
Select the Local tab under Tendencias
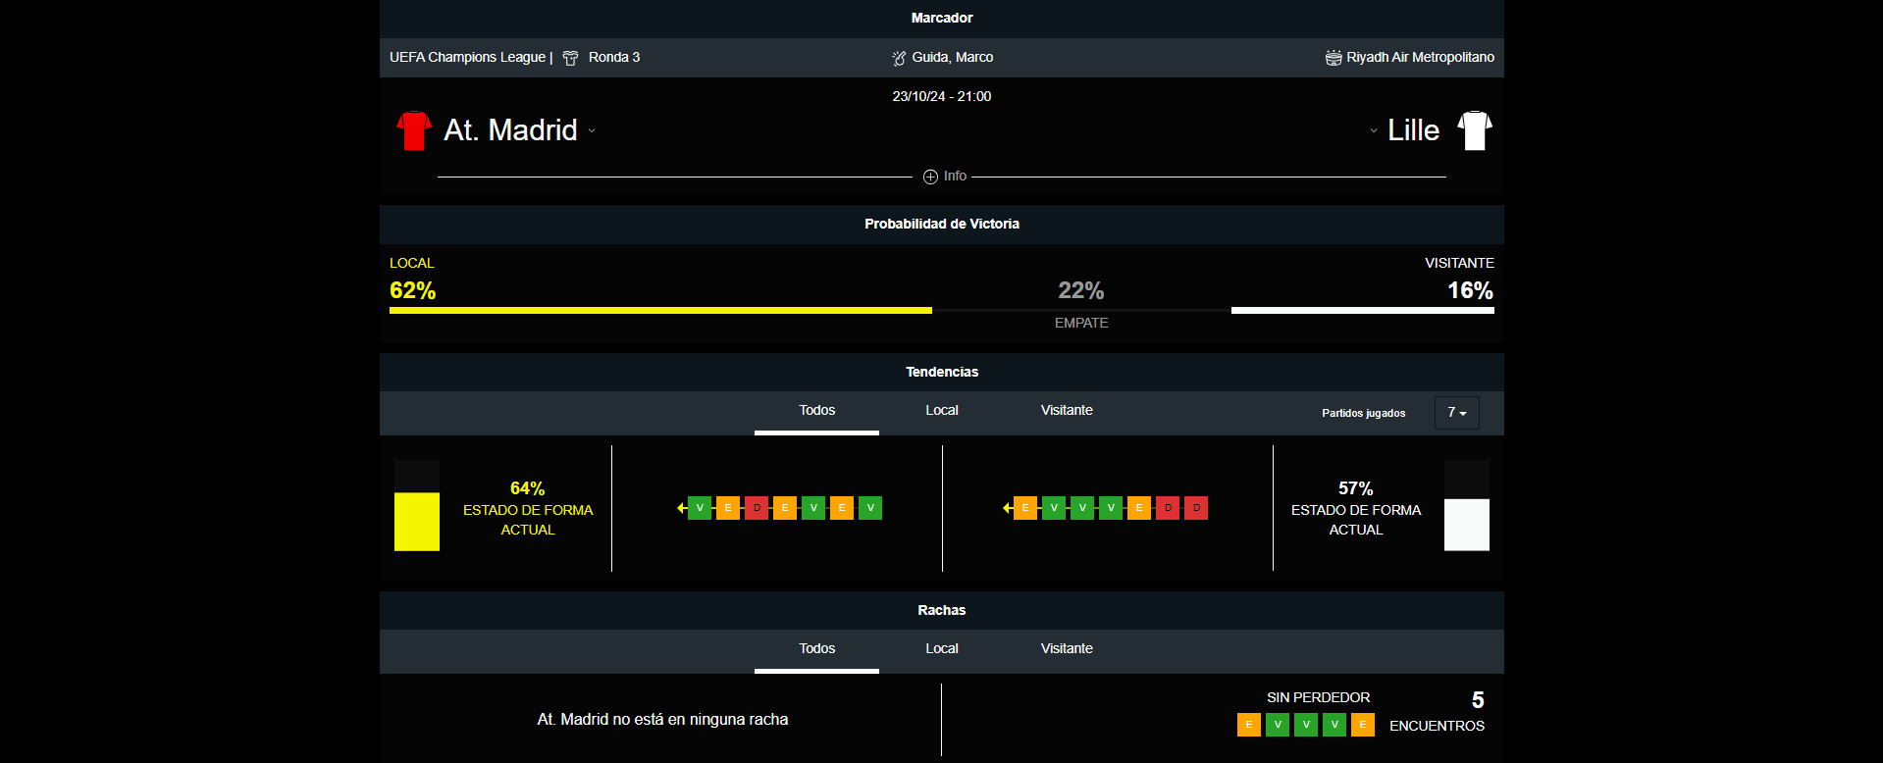click(941, 411)
